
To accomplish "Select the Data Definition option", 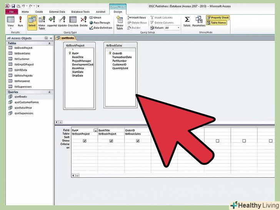I will (100, 28).
